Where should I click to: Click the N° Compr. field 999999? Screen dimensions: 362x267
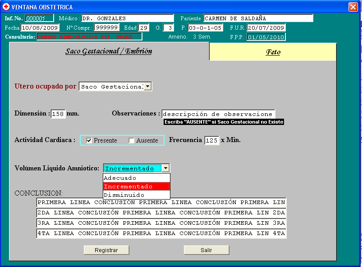tap(107, 27)
